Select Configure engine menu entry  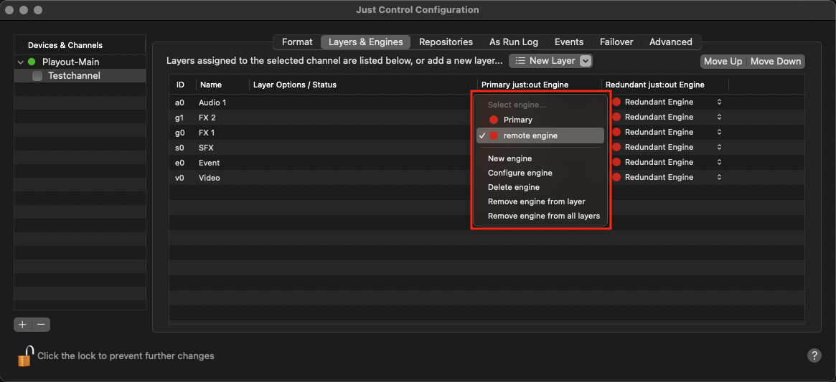[x=540, y=173]
